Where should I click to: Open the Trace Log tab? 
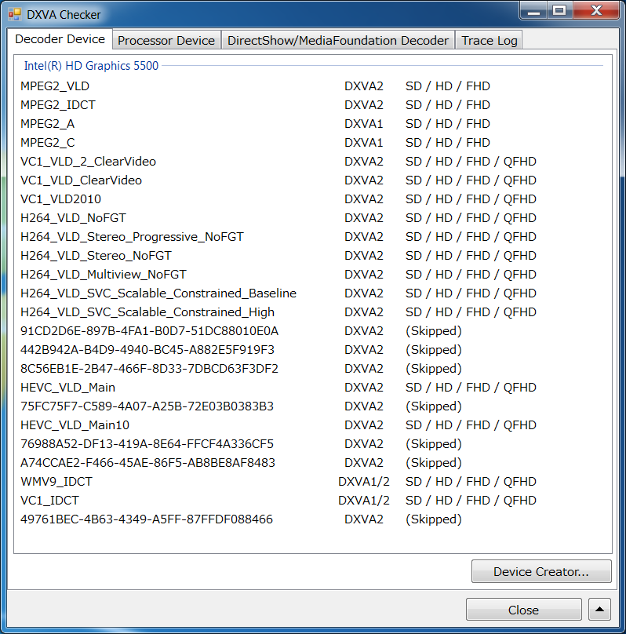click(489, 41)
